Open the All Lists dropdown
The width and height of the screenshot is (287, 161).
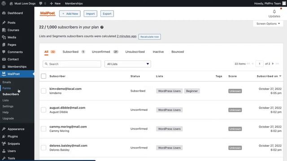(128, 64)
